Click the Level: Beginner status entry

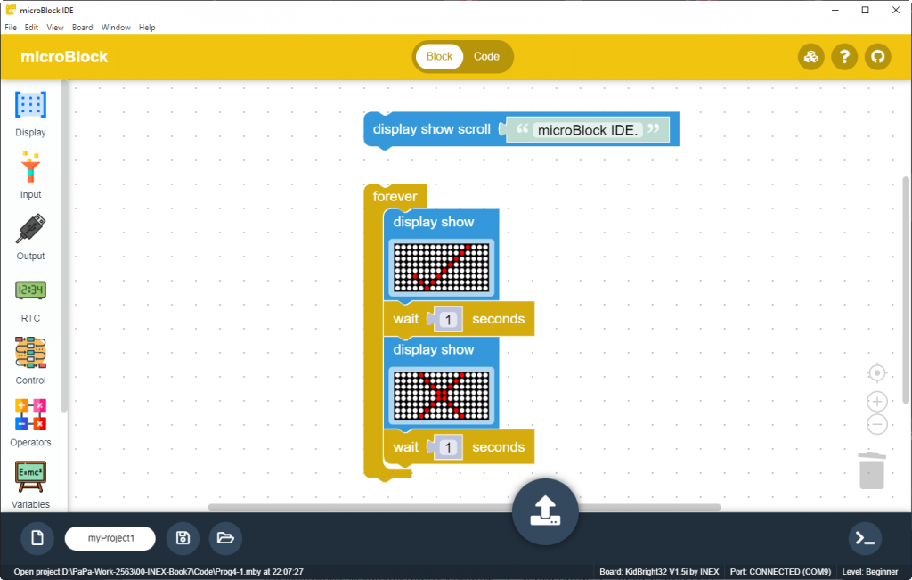[x=869, y=572]
